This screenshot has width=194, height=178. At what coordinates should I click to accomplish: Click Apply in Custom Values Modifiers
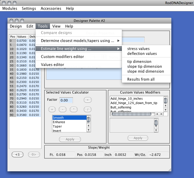pos(138,138)
